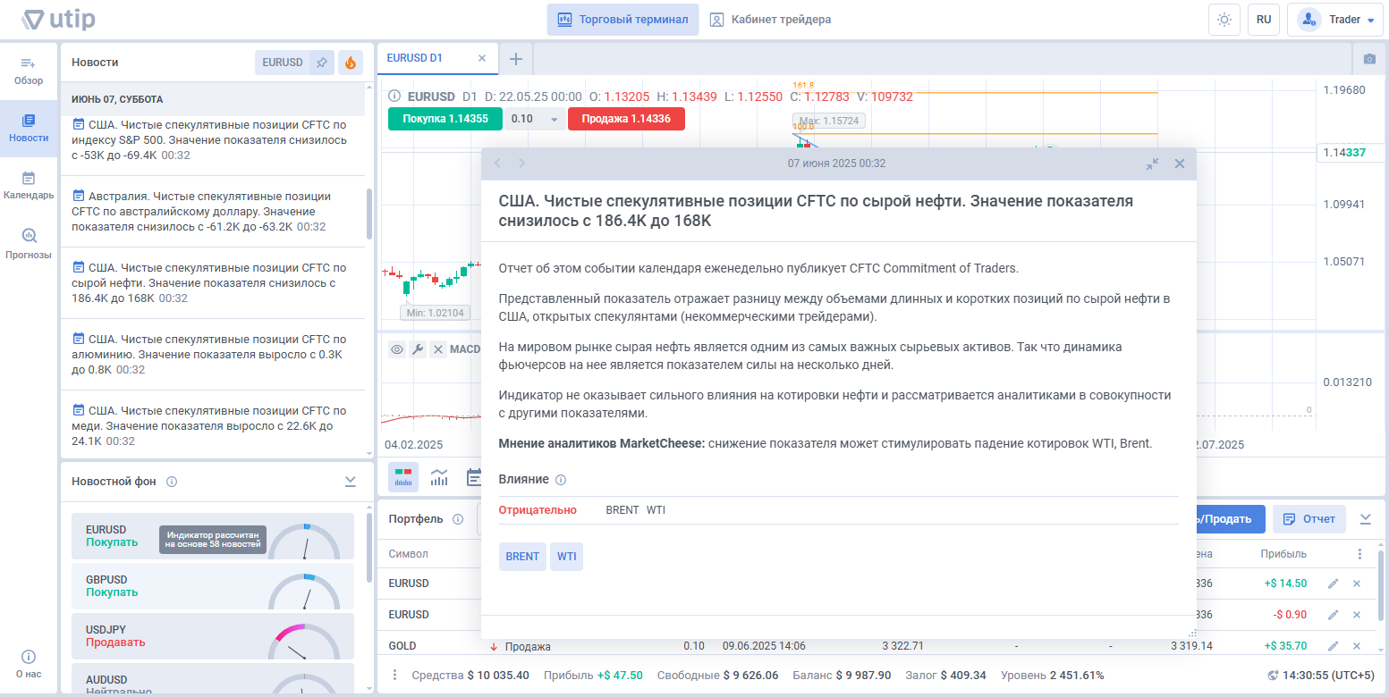The height and width of the screenshot is (697, 1389).
Task: Open news about Australian dollar CFTC positions
Action: tap(213, 211)
